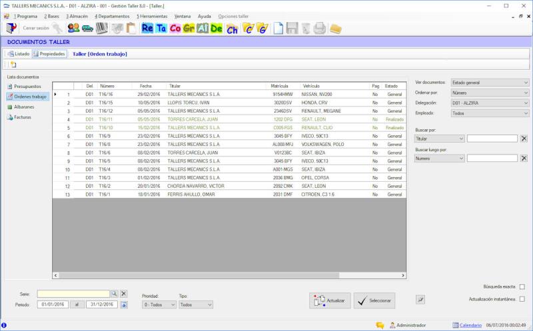Open the Delegación dropdown
This screenshot has width=533, height=331.
pyautogui.click(x=490, y=103)
